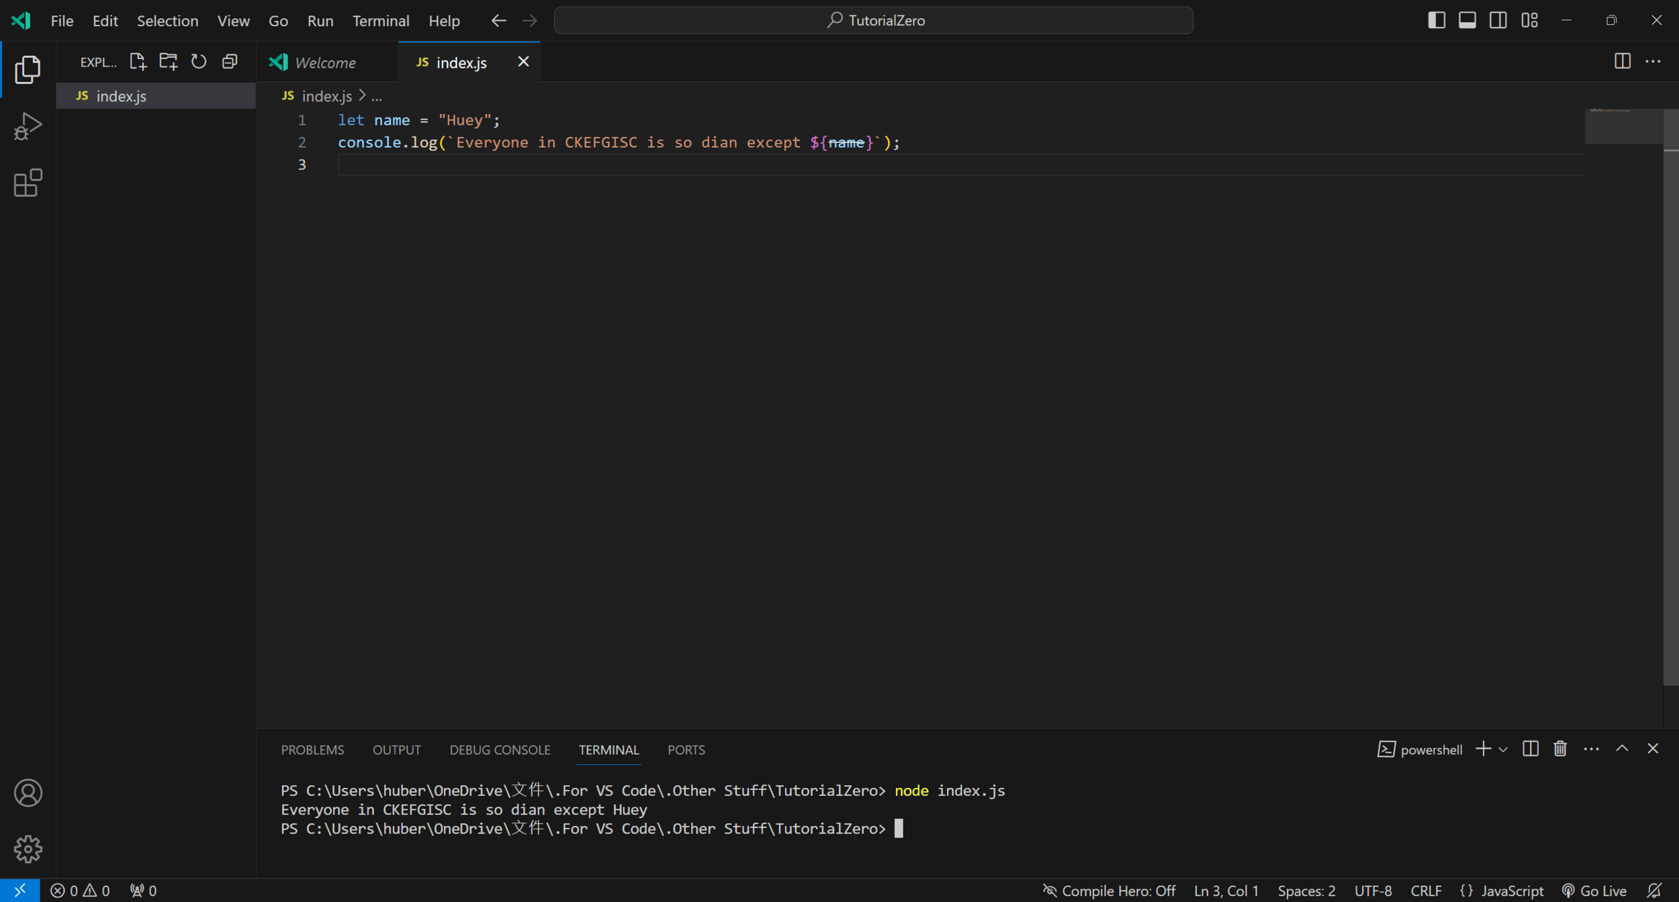Open the terminal launch profile dropdown arrow
Viewport: 1679px width, 902px height.
[x=1503, y=750]
